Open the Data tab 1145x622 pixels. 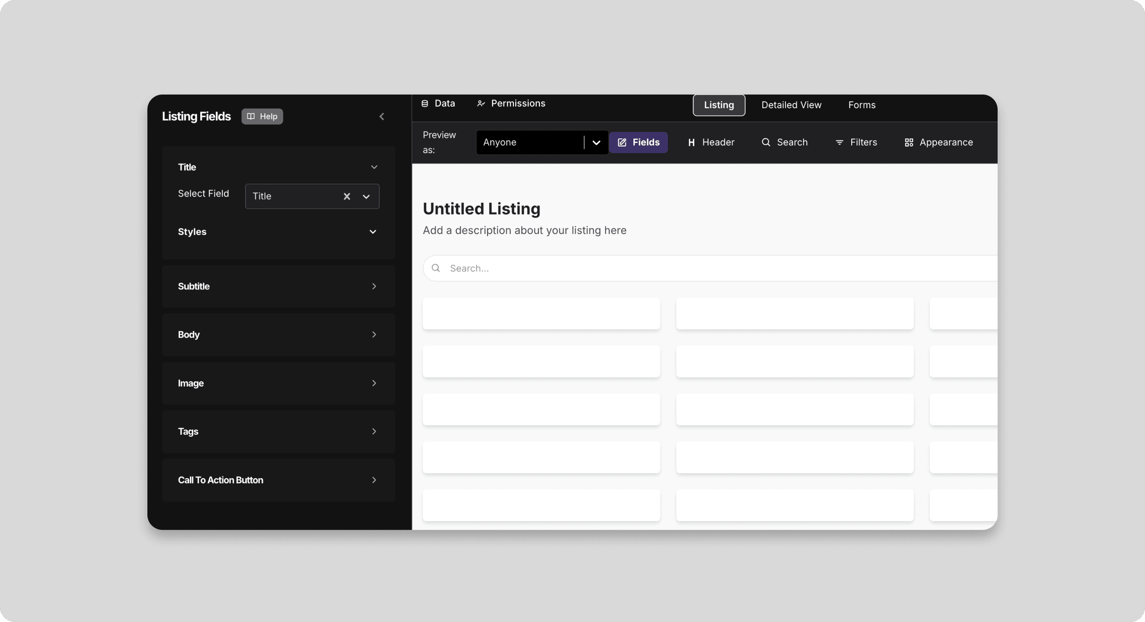[438, 104]
